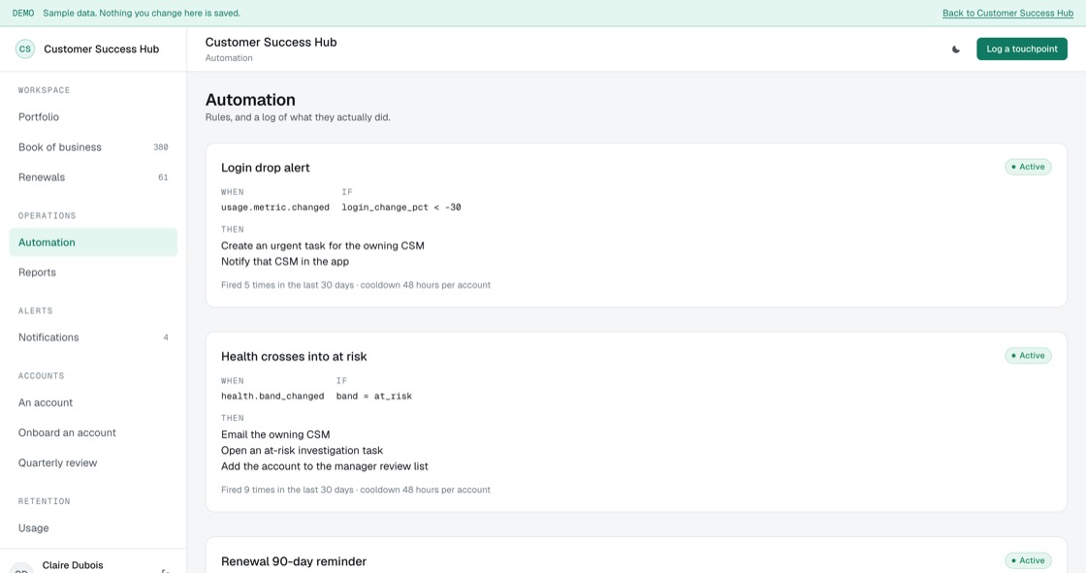Click Open an at-risk investigation task
The height and width of the screenshot is (573, 1086).
coord(302,451)
